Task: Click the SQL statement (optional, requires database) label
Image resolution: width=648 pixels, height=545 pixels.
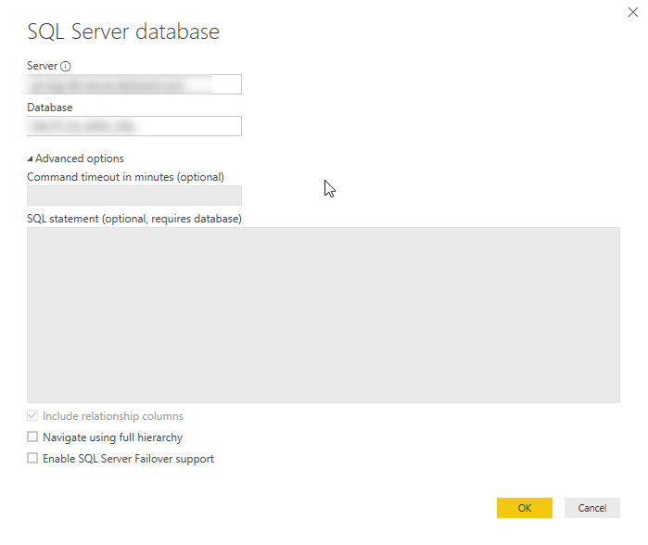Action: pos(134,219)
